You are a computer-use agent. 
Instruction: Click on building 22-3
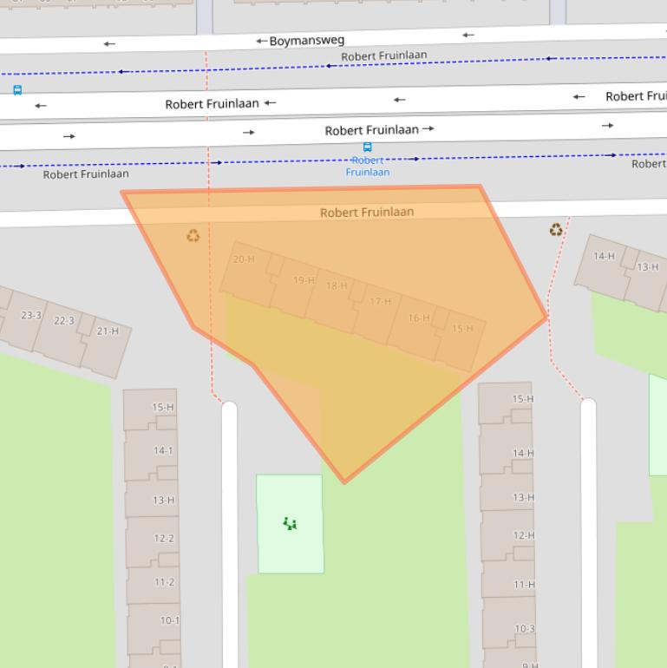click(x=64, y=321)
